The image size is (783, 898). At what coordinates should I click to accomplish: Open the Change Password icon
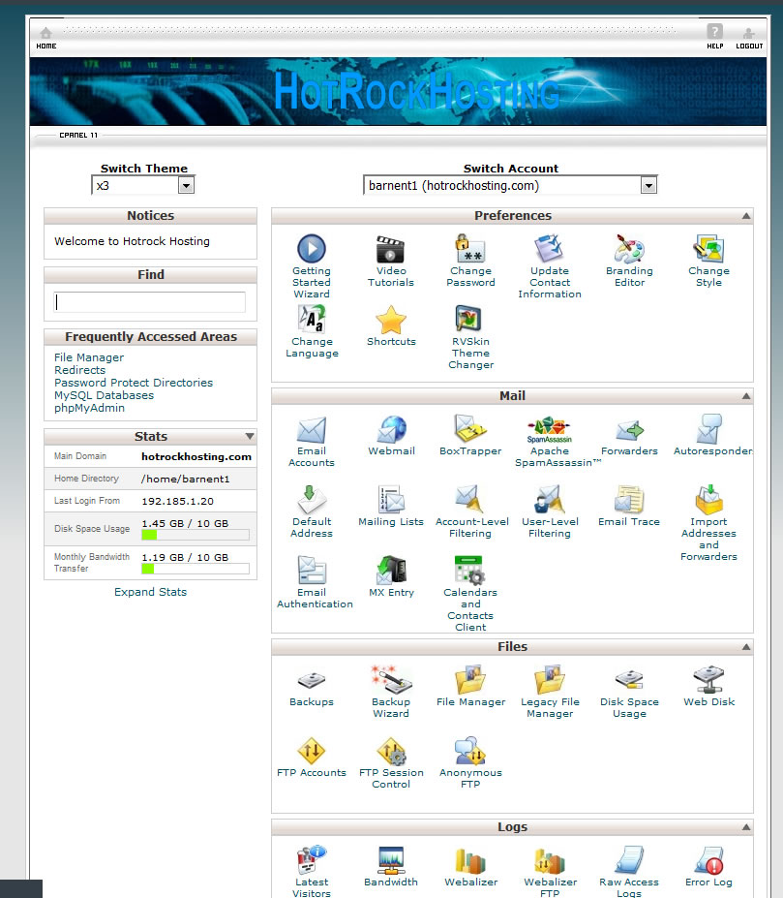(470, 249)
